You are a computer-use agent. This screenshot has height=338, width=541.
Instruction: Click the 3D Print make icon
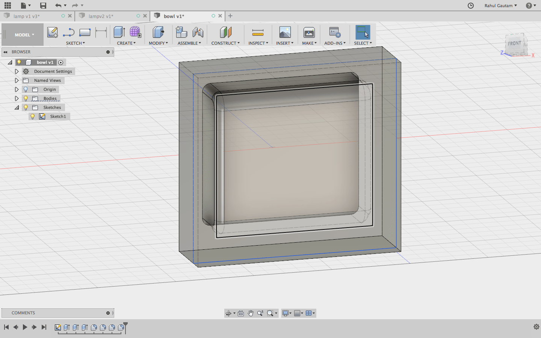click(309, 32)
